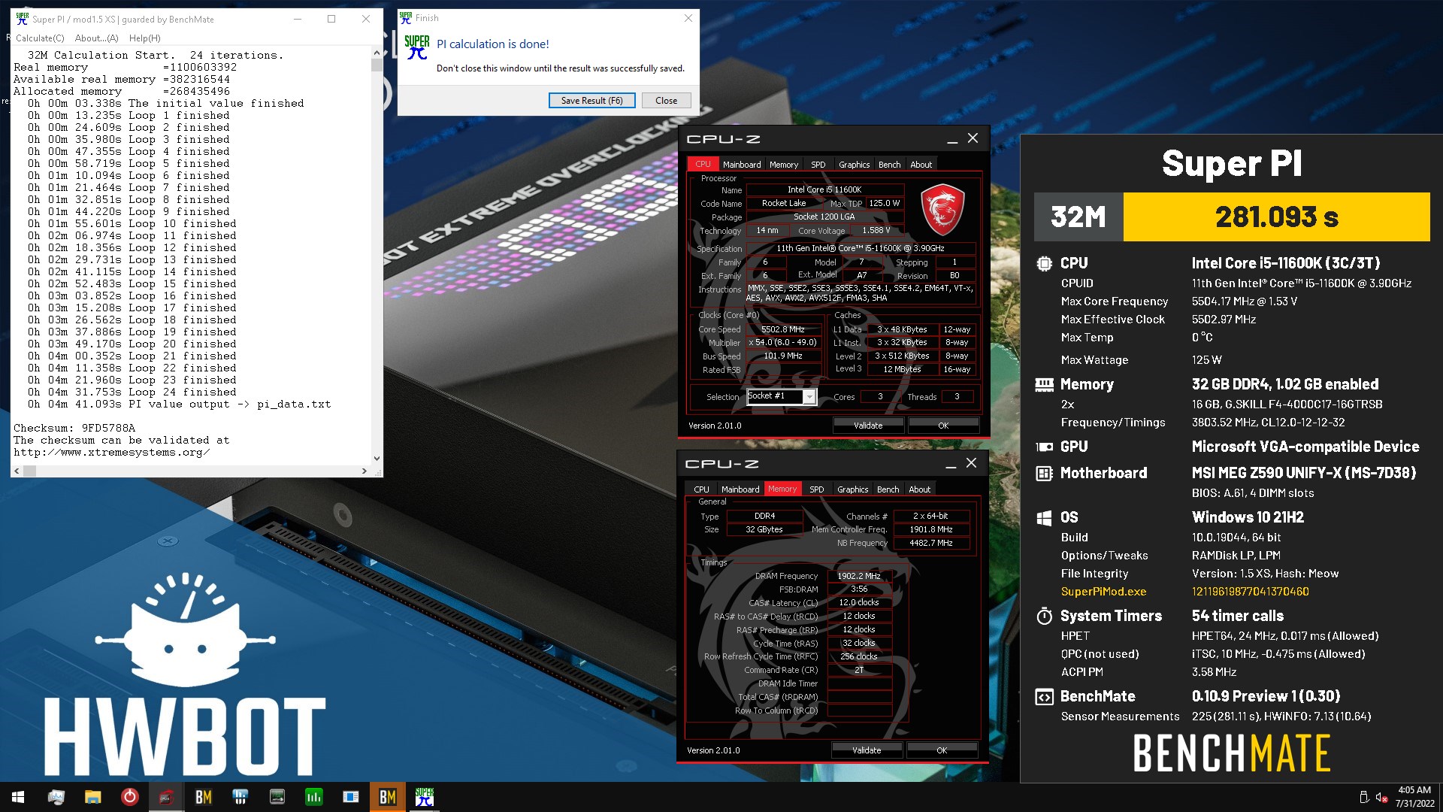This screenshot has height=812, width=1443.
Task: Click Super PI vertical scrollbar up arrow
Action: (377, 53)
